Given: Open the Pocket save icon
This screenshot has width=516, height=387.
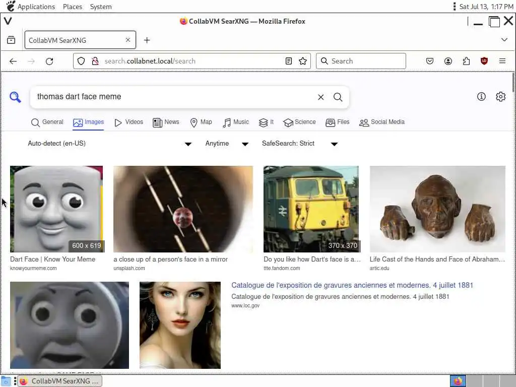Looking at the screenshot, I should point(430,61).
